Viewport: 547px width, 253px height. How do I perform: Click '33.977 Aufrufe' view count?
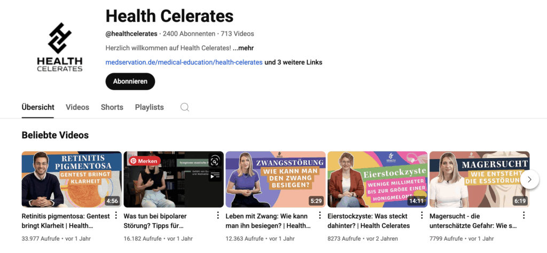(40, 239)
